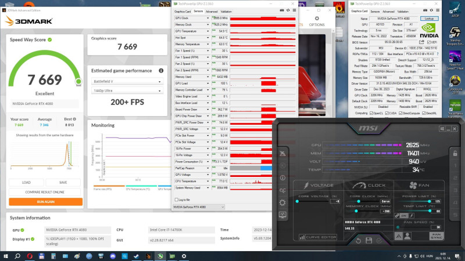Toggle the OpenCL checkbox
Screen dimensions: 465x261
[371, 113]
